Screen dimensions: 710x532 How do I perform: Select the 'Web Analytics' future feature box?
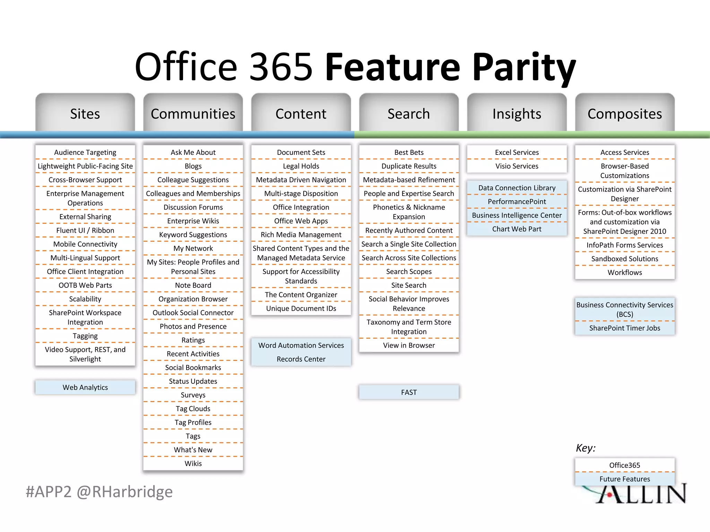click(85, 387)
